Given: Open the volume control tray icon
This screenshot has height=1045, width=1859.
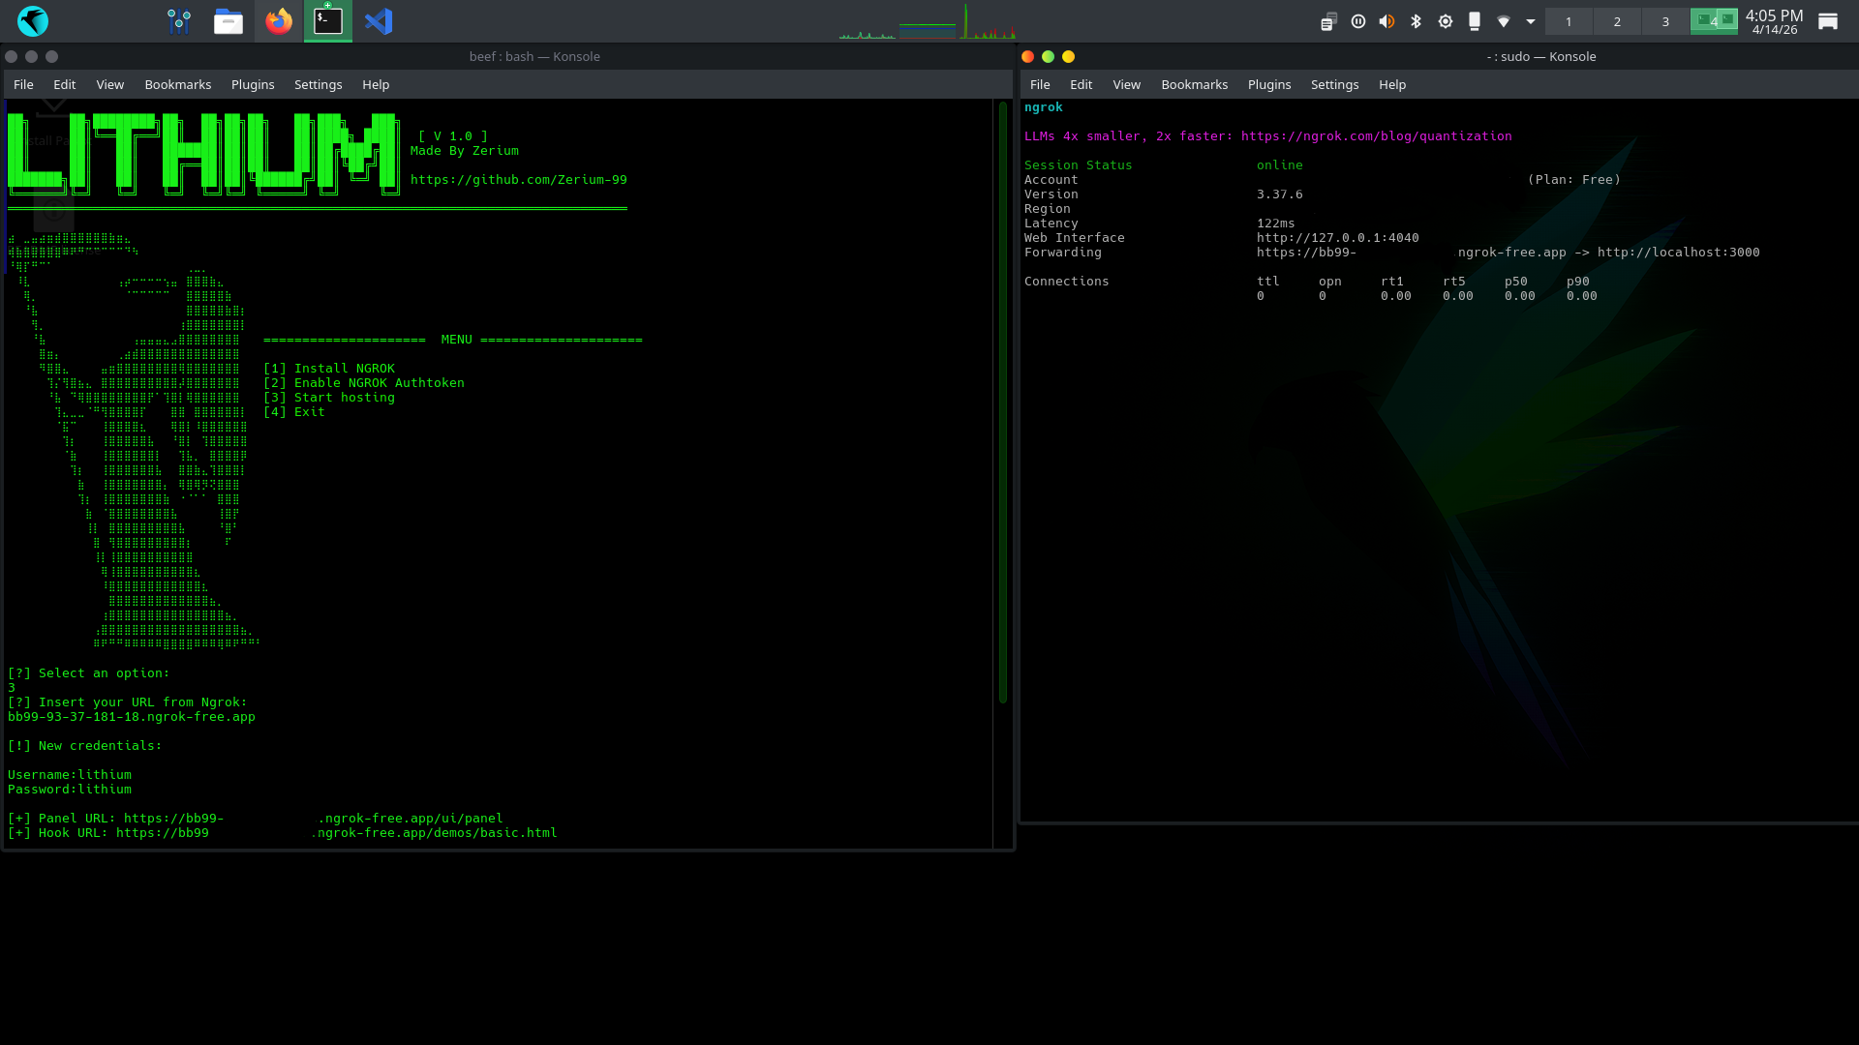Looking at the screenshot, I should pyautogui.click(x=1387, y=21).
